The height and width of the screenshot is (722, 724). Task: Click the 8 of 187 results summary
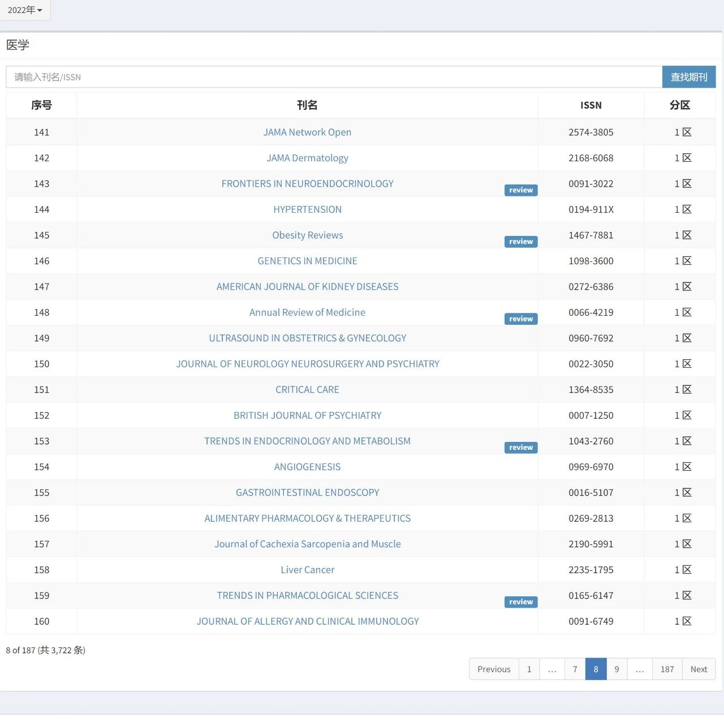(45, 651)
